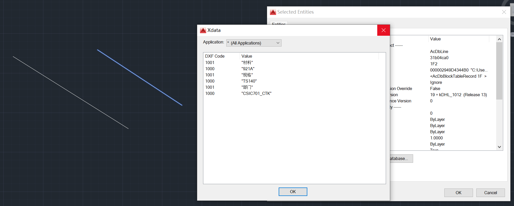This screenshot has width=514, height=206.
Task: Click the kDHL_1012 (Release 13) value
Action: pyautogui.click(x=459, y=95)
